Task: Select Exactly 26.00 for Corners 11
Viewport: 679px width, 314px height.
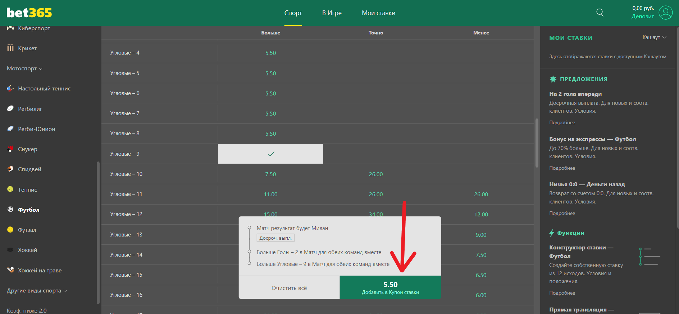Action: [x=376, y=194]
